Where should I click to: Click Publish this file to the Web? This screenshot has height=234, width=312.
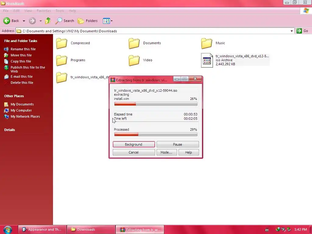click(28, 69)
